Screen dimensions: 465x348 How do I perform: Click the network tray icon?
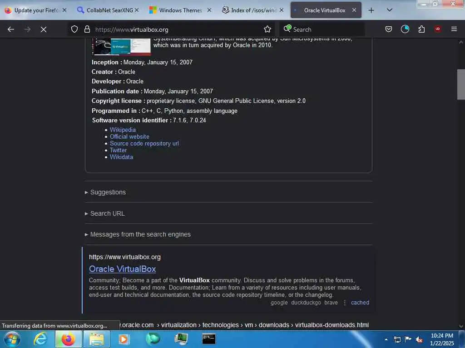(x=397, y=339)
